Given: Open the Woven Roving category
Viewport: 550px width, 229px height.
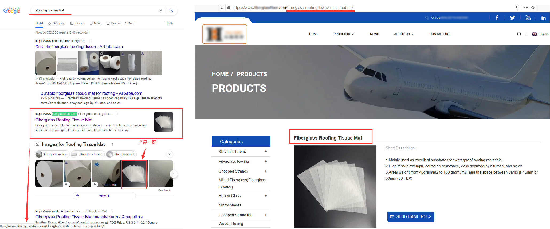Looking at the screenshot, I should click(231, 224).
